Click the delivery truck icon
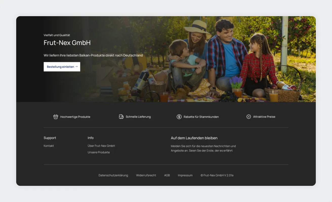The height and width of the screenshot is (202, 332). click(x=121, y=117)
